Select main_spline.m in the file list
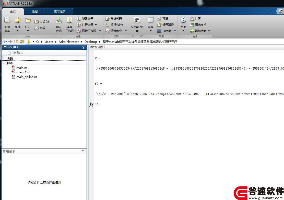Screen dimensions: 284x200 pos(27,77)
